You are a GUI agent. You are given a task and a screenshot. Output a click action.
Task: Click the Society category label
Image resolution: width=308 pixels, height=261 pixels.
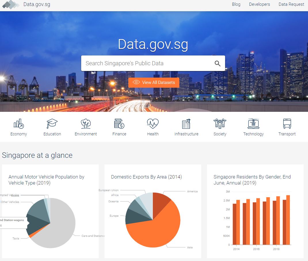(x=220, y=134)
